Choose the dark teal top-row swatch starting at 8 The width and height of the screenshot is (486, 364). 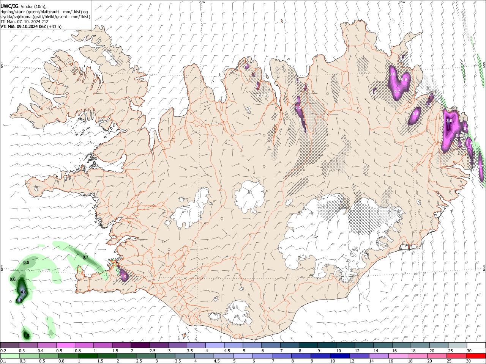pyautogui.click(x=308, y=345)
